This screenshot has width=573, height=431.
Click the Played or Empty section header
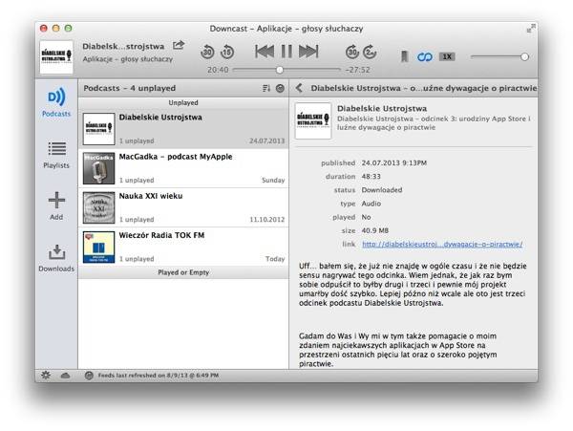(x=183, y=272)
